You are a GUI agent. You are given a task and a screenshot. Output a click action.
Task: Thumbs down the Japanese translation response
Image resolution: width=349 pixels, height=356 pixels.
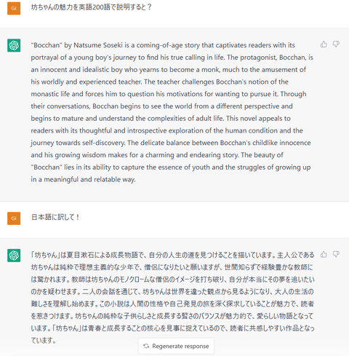coord(336,254)
